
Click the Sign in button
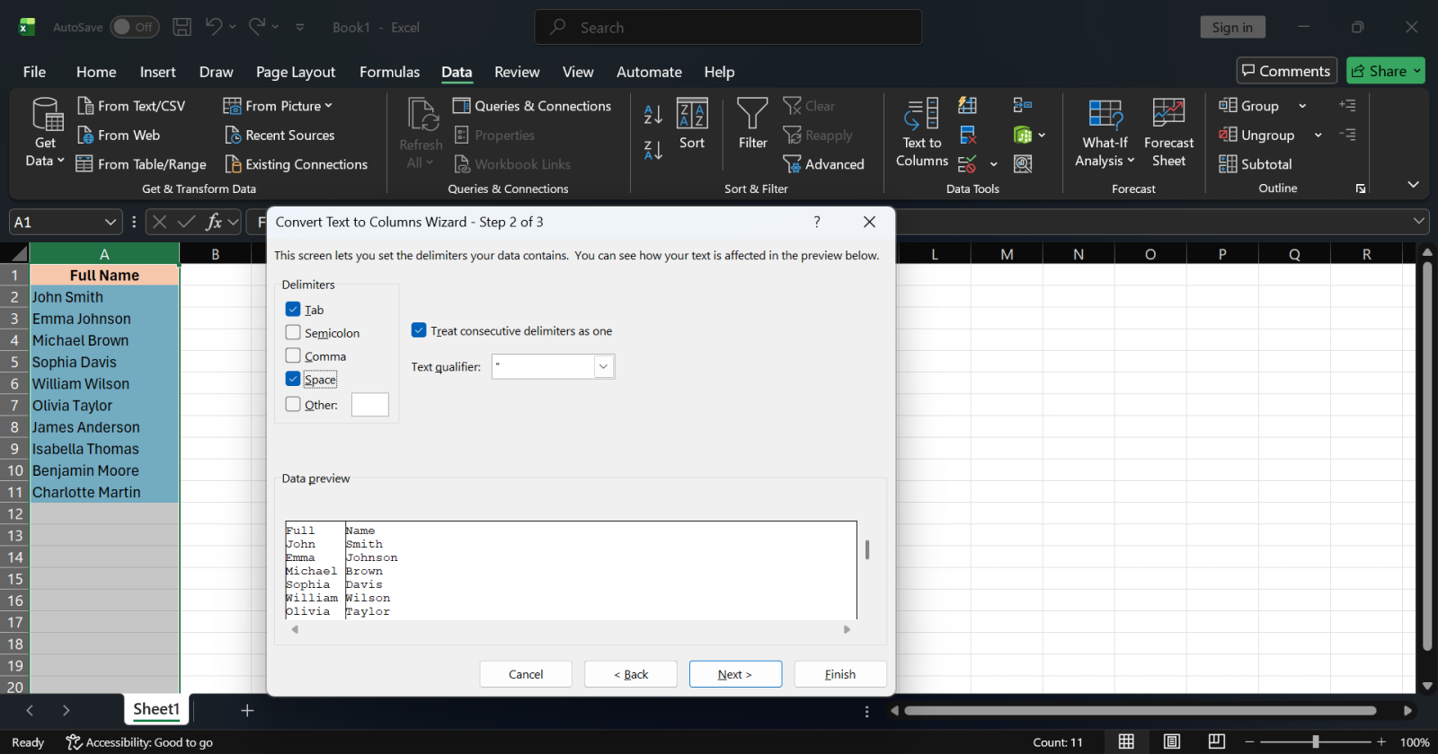point(1232,27)
